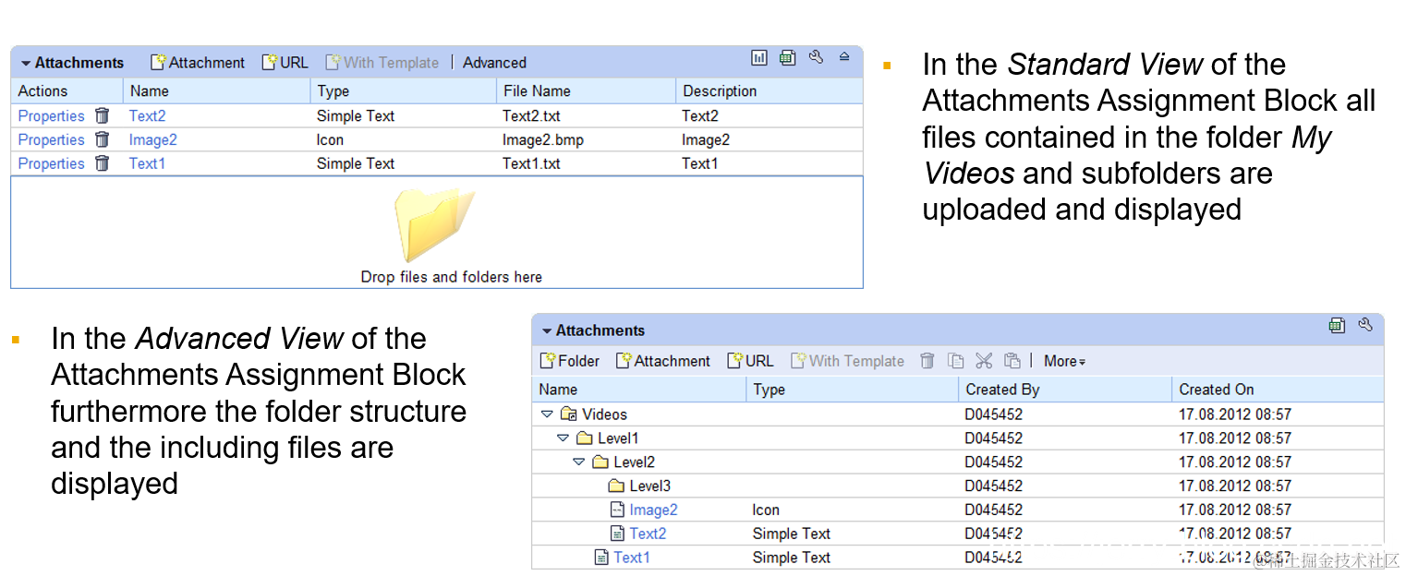
Task: Delete the Text2 row using its trash icon
Action: 103,115
